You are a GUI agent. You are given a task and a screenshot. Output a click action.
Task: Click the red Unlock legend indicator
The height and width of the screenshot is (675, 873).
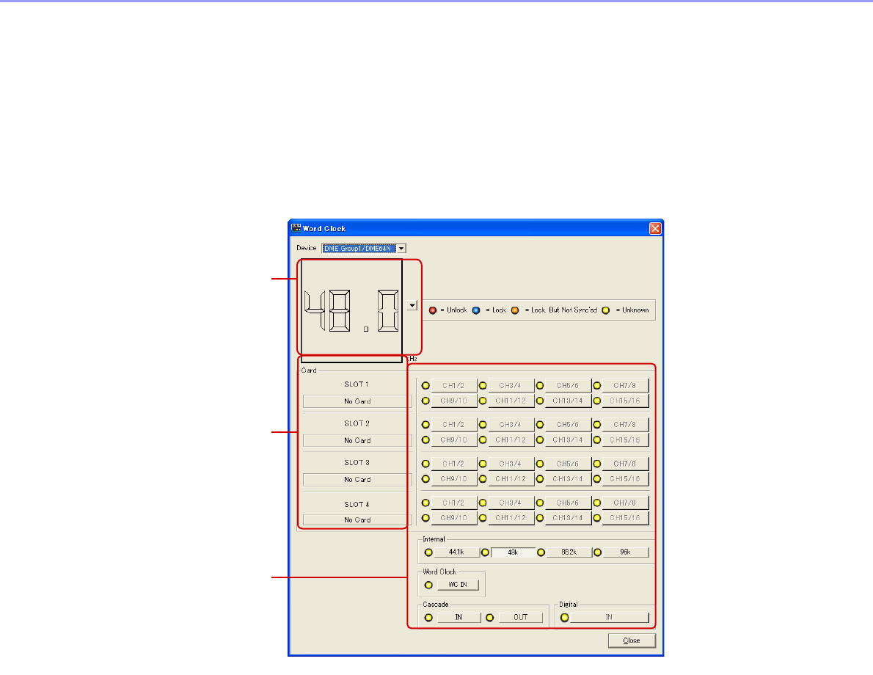pyautogui.click(x=433, y=310)
